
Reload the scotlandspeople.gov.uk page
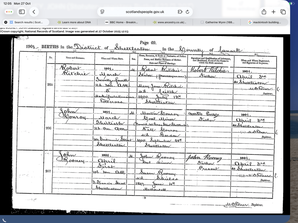(187, 12)
